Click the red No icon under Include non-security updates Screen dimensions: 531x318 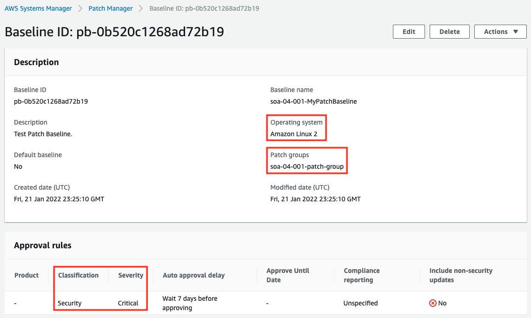point(433,303)
